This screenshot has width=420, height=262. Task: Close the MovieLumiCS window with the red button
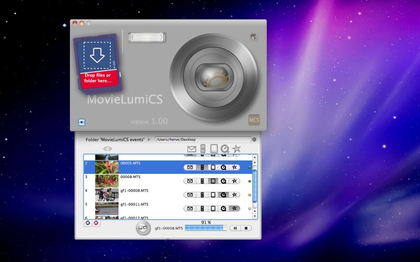75,23
